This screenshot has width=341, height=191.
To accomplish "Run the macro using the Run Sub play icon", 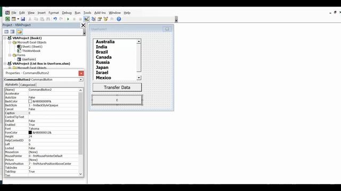I will pyautogui.click(x=68, y=19).
